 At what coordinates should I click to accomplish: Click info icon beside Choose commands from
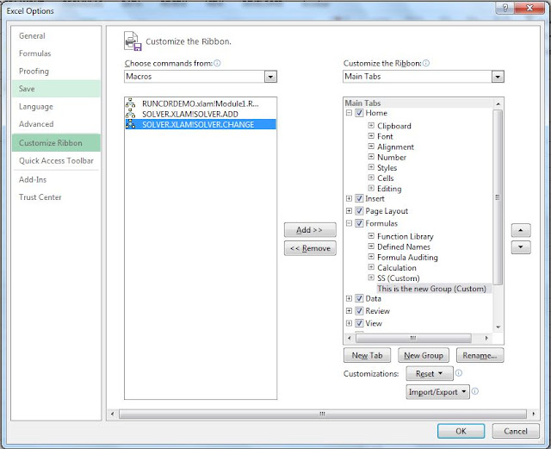coord(217,63)
